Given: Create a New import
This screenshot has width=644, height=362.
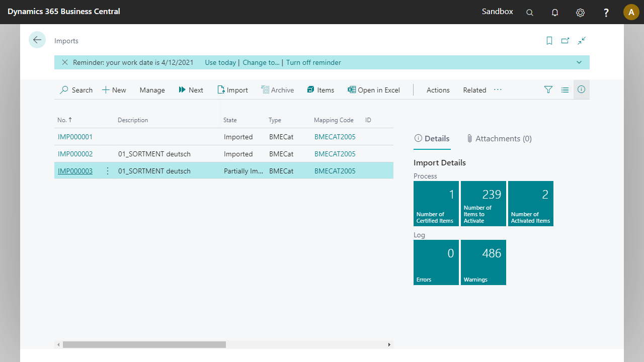Looking at the screenshot, I should point(114,90).
